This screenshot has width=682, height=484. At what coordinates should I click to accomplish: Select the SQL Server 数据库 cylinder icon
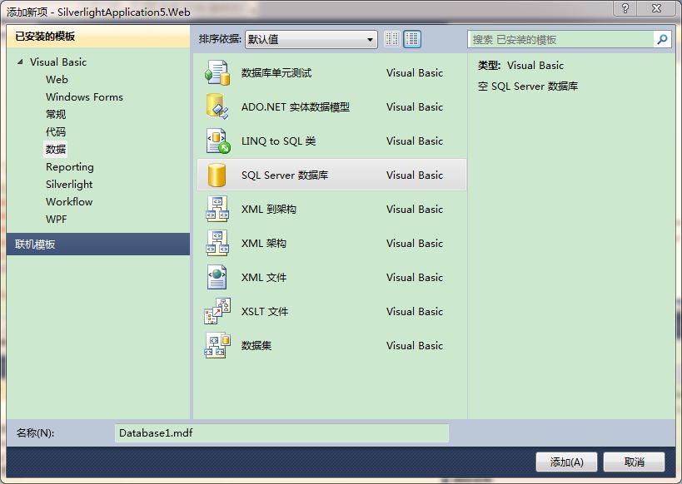tap(217, 175)
